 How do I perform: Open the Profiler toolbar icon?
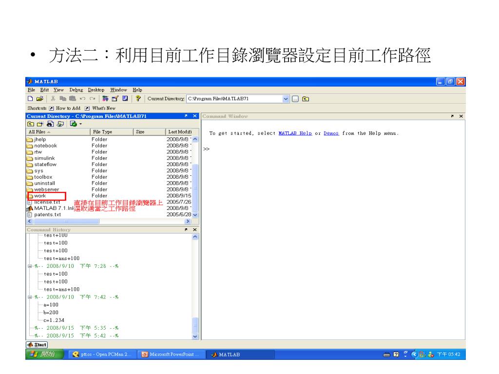[x=125, y=98]
